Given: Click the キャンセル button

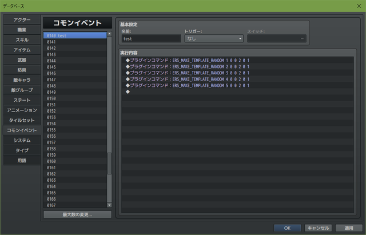Looking at the screenshot, I should [x=318, y=228].
